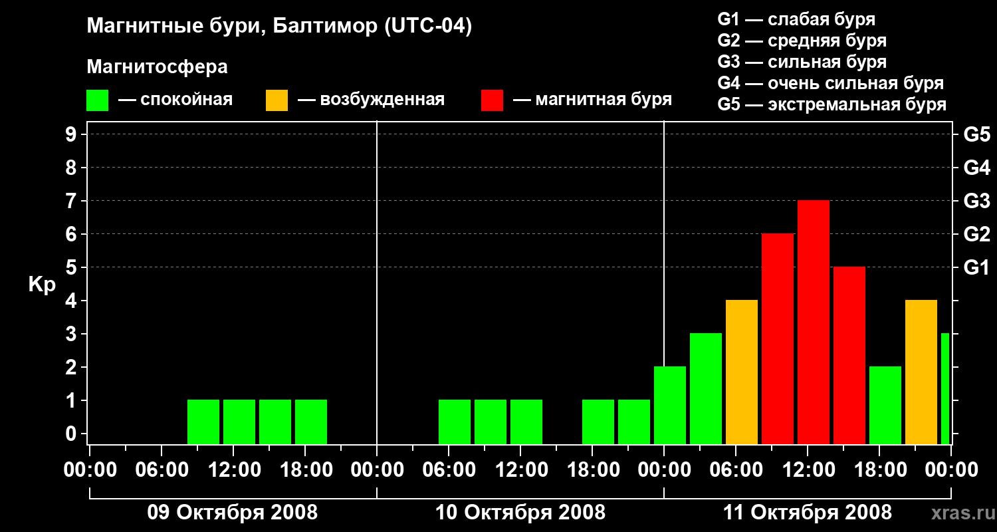Click the green bar at 06:00 on 10 October
Screen dimensions: 997x532
click(455, 422)
